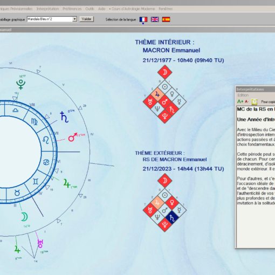Choose Neptune tile in Thème Intérieur diamond
The height and width of the screenshot is (275, 275).
(157, 109)
